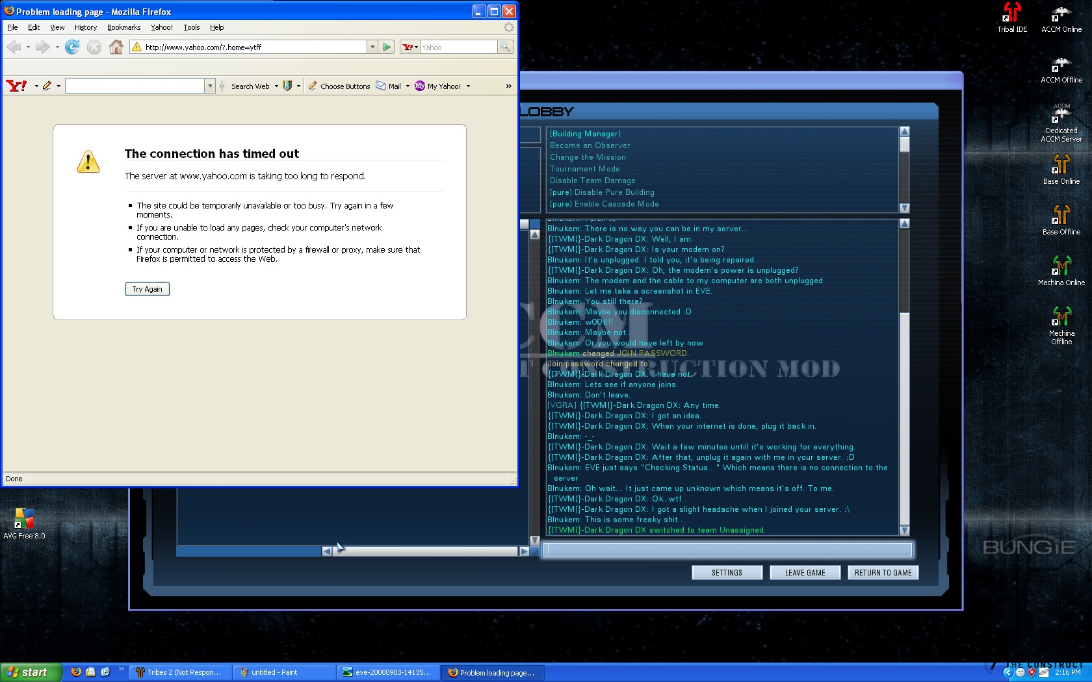1092x682 pixels.
Task: Open the Yahoo toolbar search box dropdown
Action: 210,86
